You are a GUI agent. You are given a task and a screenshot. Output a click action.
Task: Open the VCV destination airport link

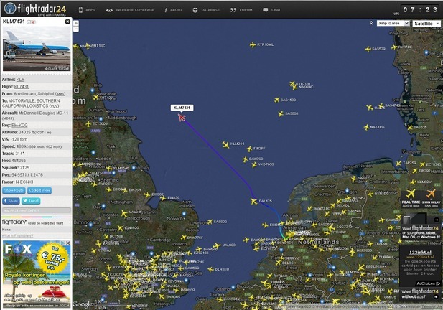(x=54, y=106)
